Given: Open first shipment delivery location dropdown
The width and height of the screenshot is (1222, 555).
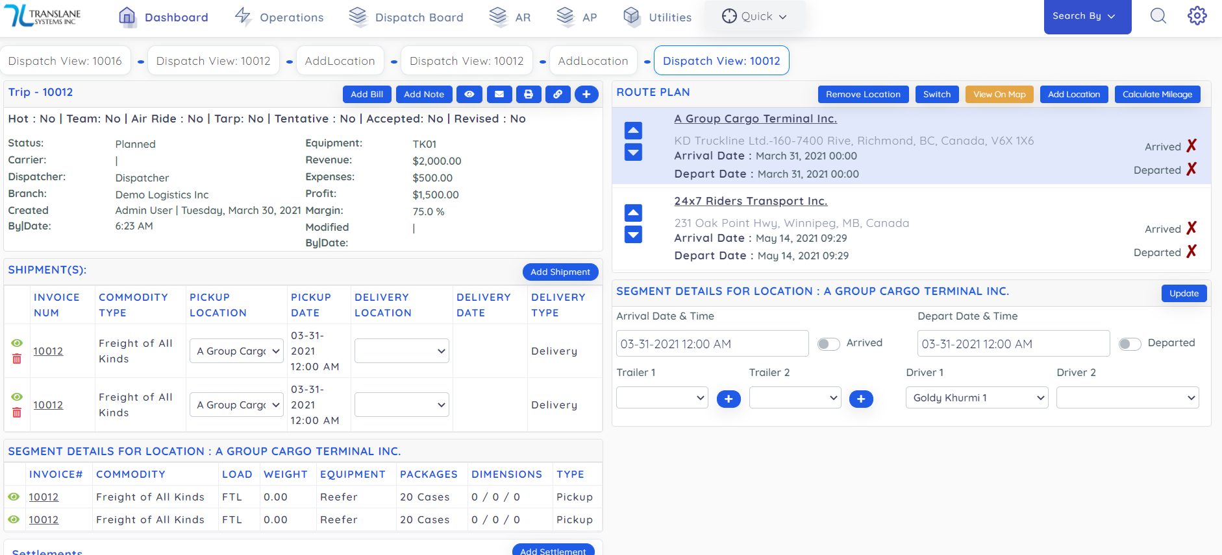Looking at the screenshot, I should 402,351.
